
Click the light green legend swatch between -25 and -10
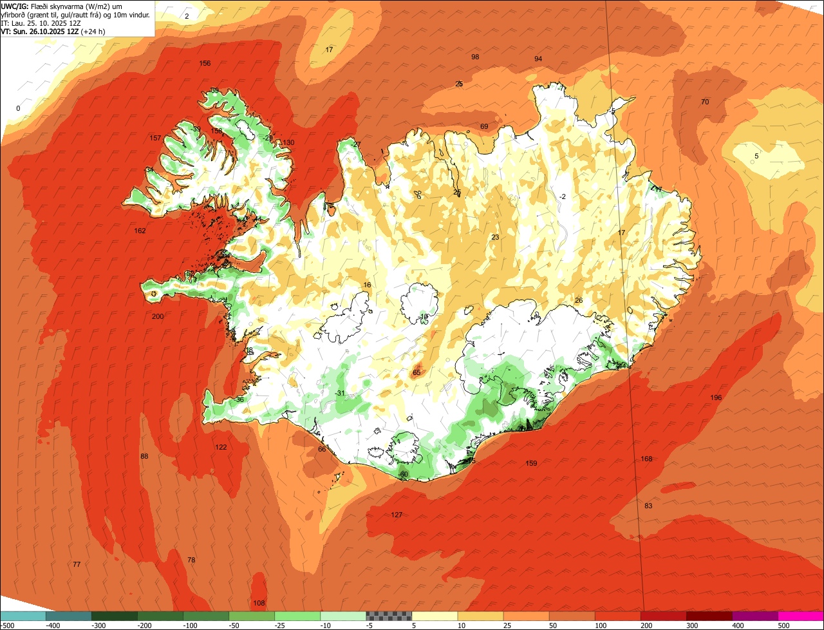297,616
